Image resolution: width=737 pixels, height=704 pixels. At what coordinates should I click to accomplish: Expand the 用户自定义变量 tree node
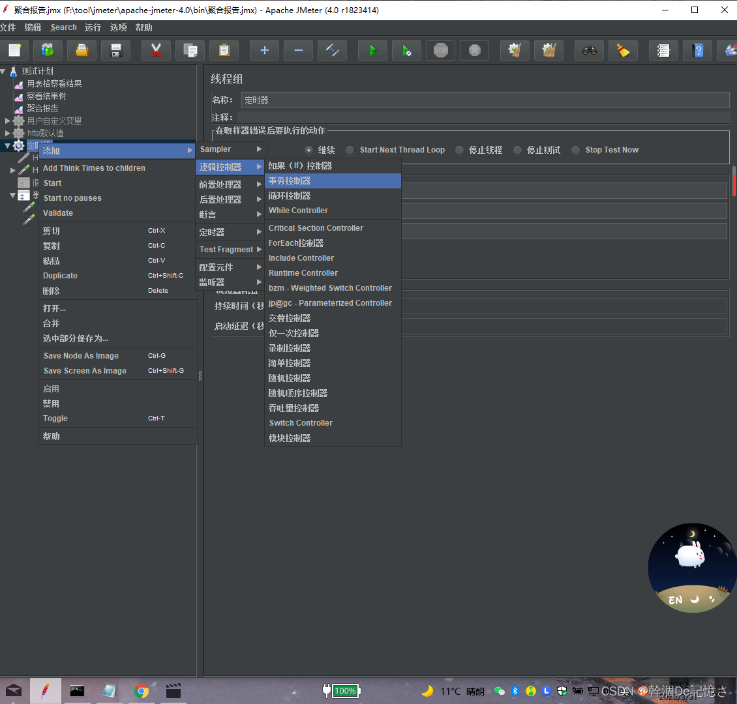(8, 121)
